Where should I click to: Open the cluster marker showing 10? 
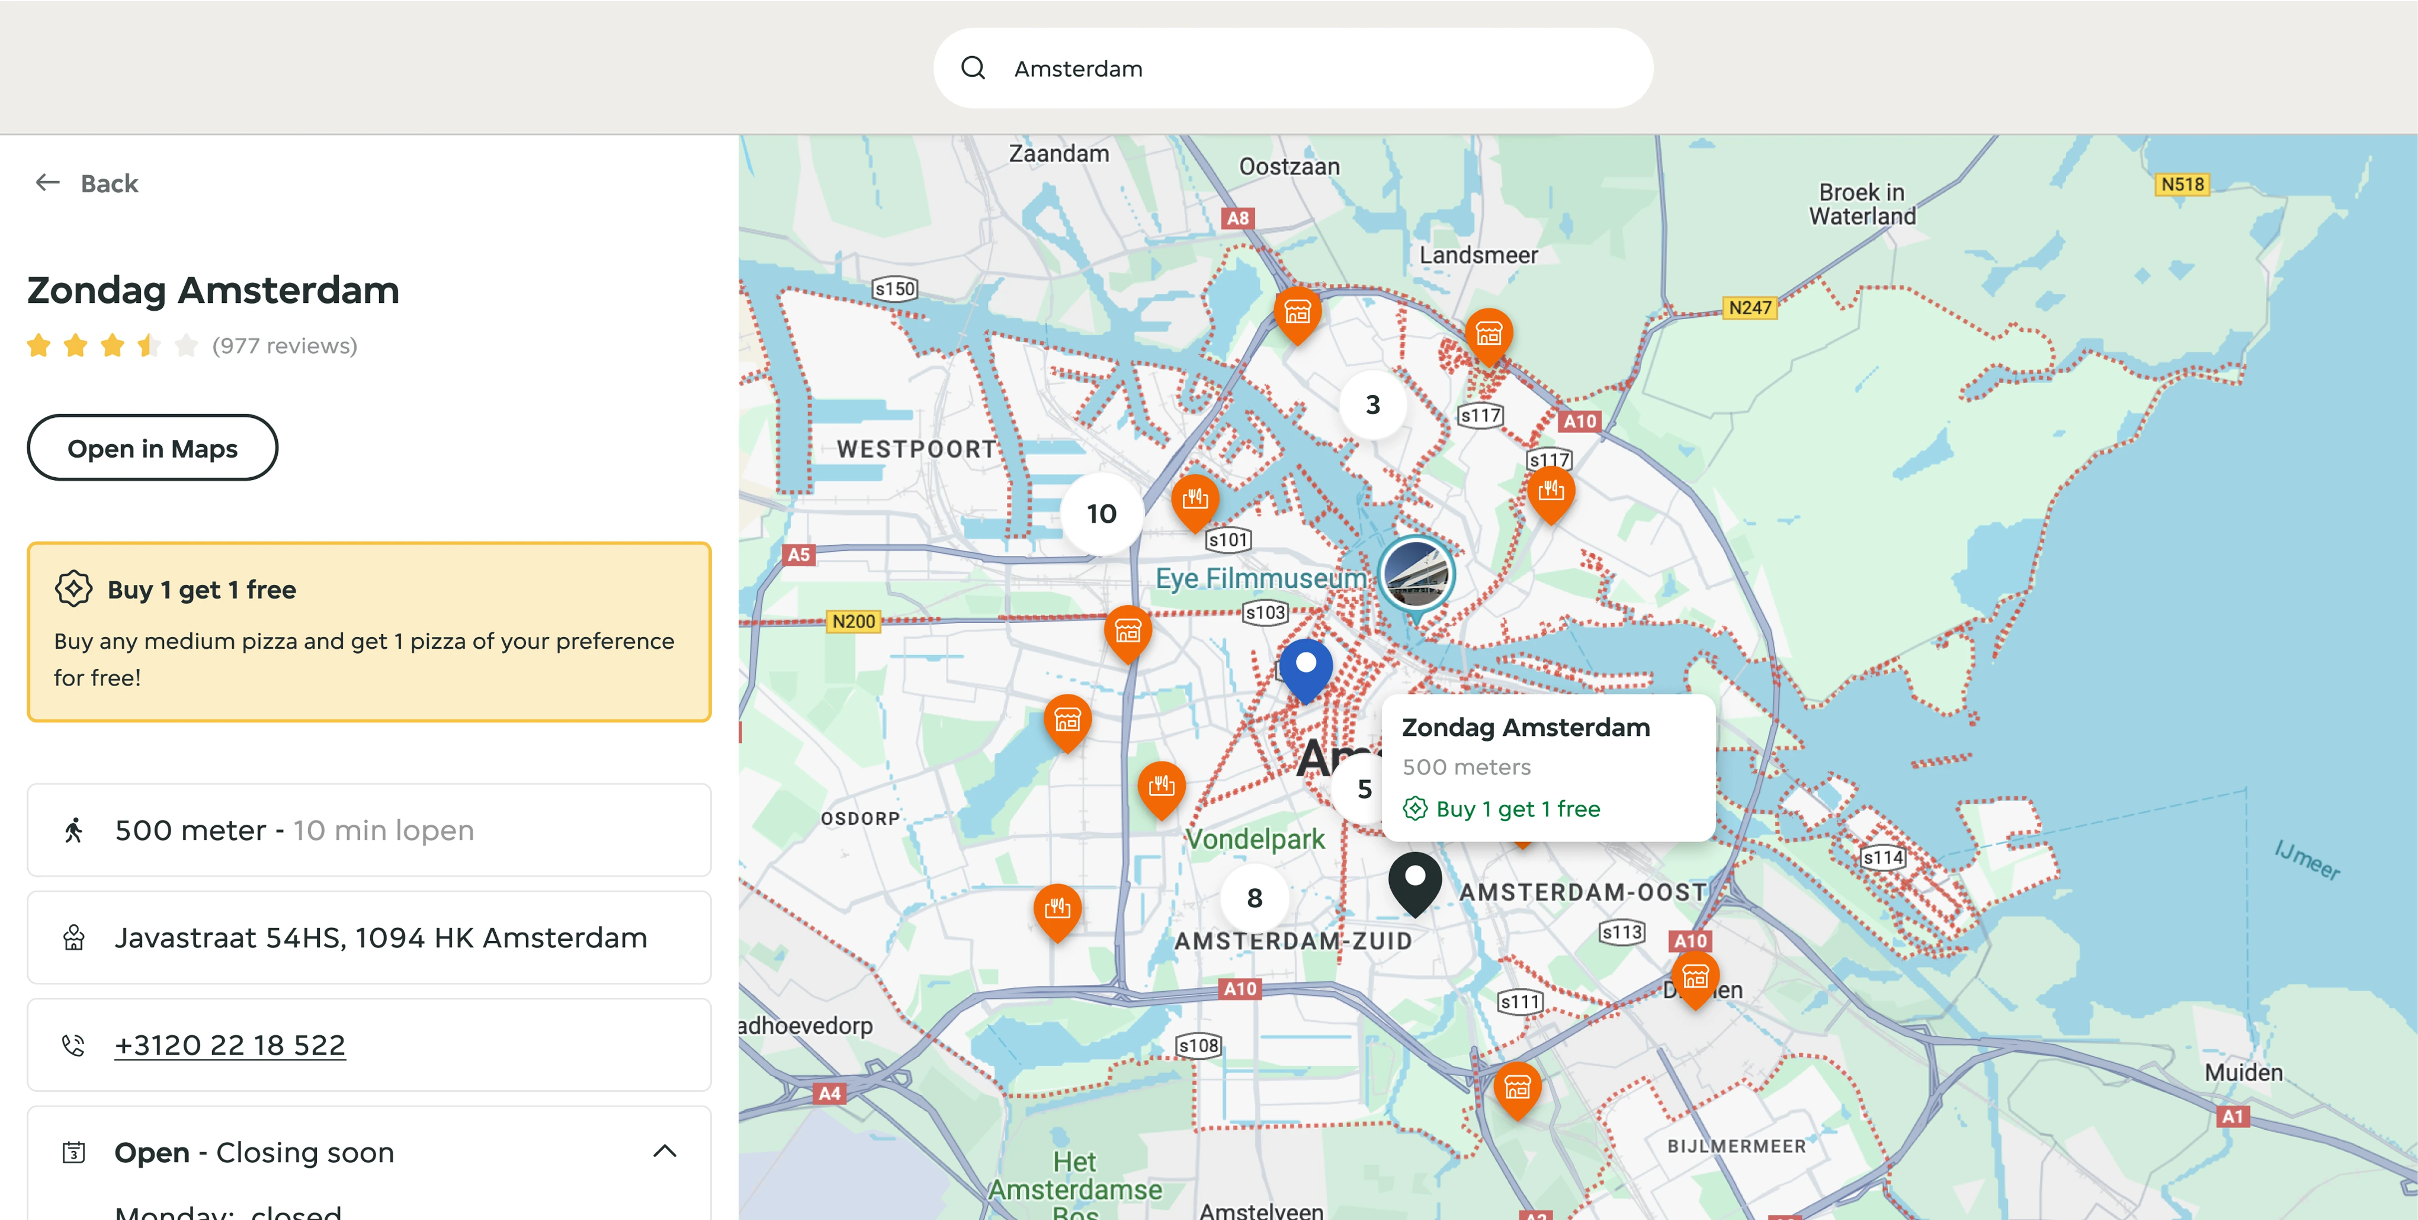click(1101, 513)
